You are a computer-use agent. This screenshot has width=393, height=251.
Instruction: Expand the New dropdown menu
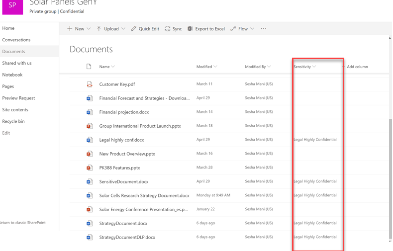[79, 29]
